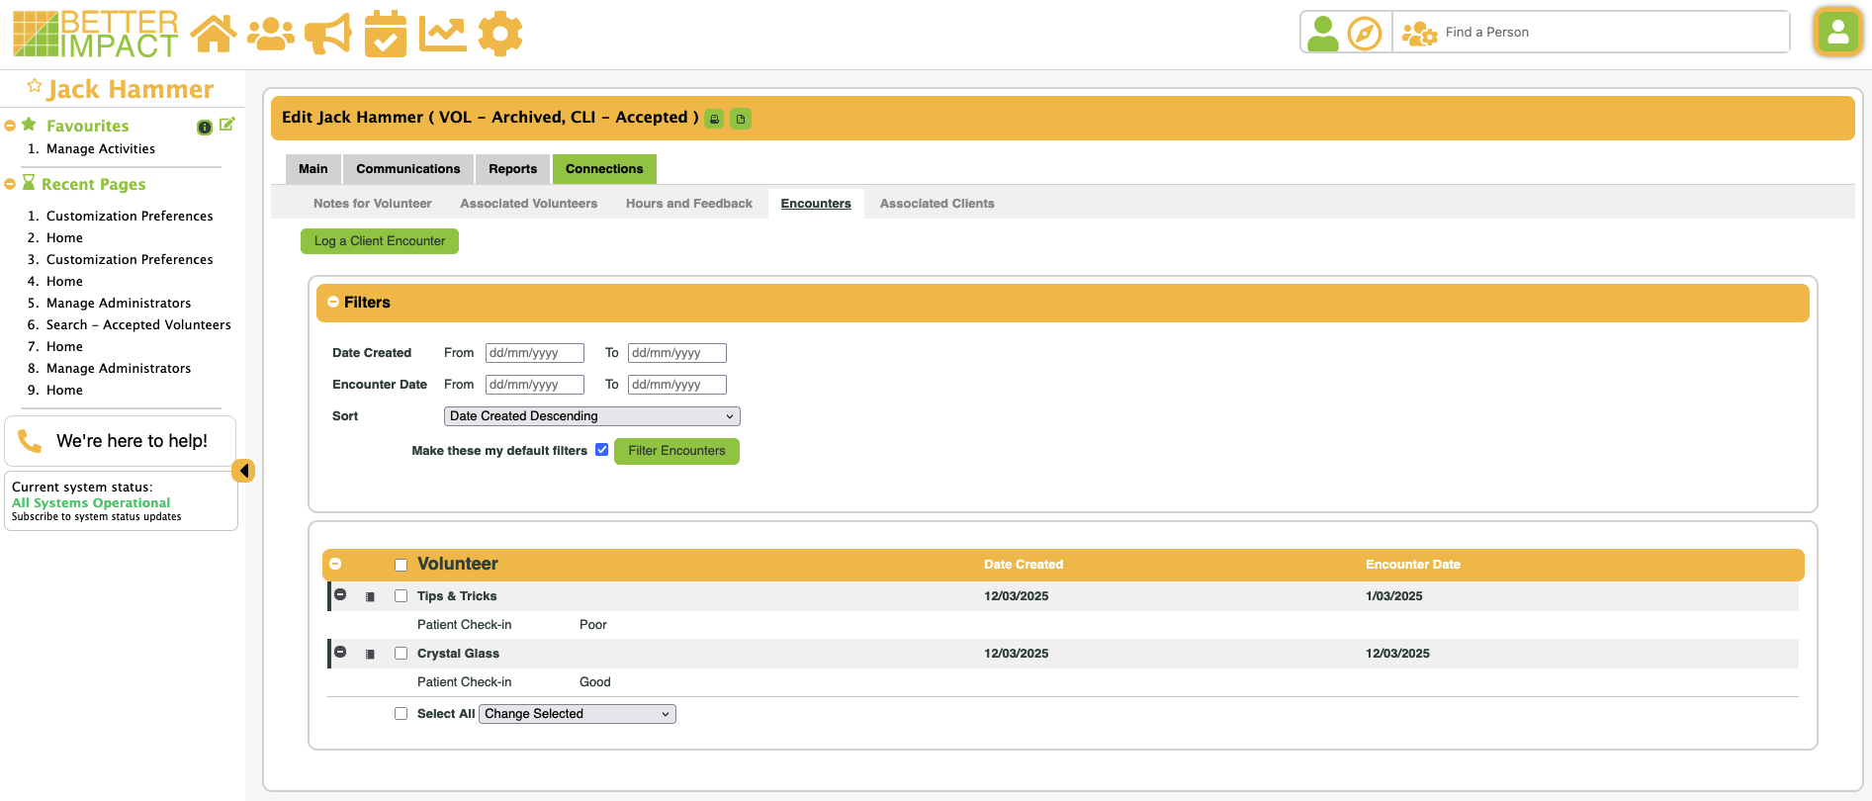The image size is (1872, 801).
Task: Click the Date Created From date field
Action: click(x=534, y=353)
